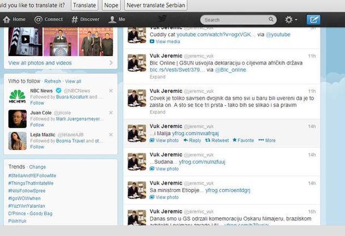Open trend #NilsFollowSpree
Viewport: 345px width, 236px height.
pos(27,191)
